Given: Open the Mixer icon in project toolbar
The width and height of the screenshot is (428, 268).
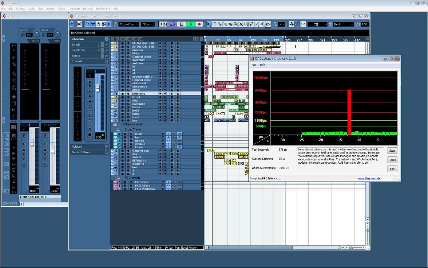Looking at the screenshot, I should point(109,24).
